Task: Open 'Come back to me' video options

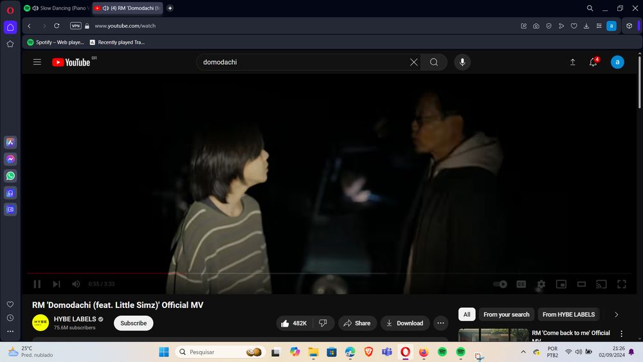Action: coord(622,334)
